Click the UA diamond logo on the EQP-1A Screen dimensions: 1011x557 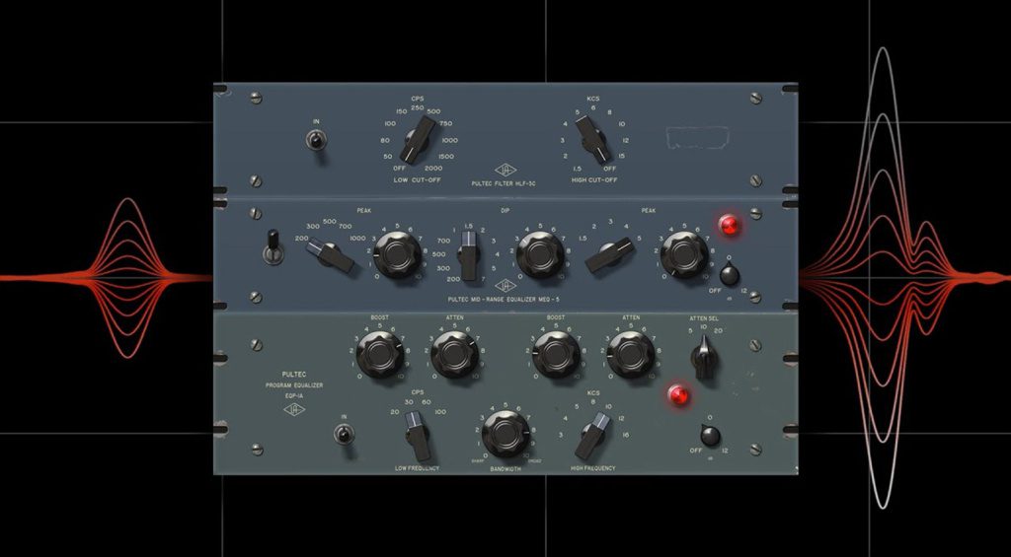point(294,410)
